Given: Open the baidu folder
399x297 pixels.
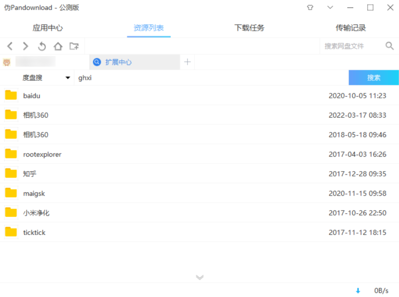Looking at the screenshot, I should [32, 96].
